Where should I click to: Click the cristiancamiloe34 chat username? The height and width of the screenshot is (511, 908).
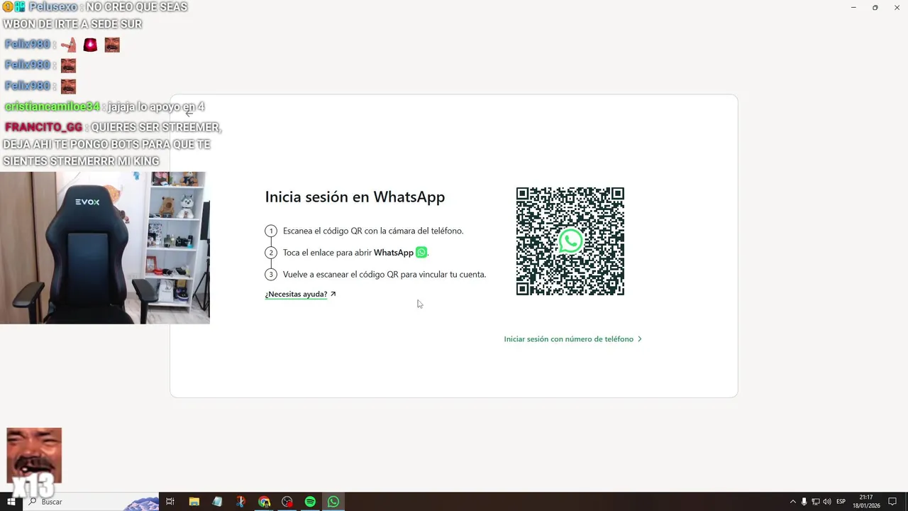(x=52, y=107)
